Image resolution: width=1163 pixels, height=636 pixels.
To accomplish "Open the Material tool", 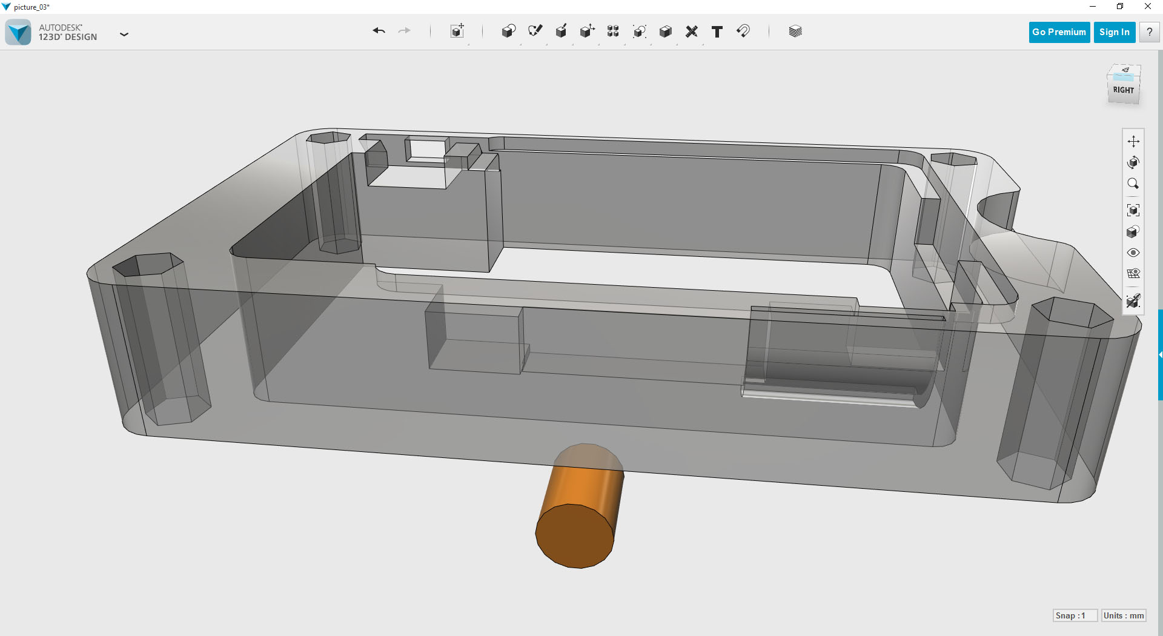I will point(795,31).
